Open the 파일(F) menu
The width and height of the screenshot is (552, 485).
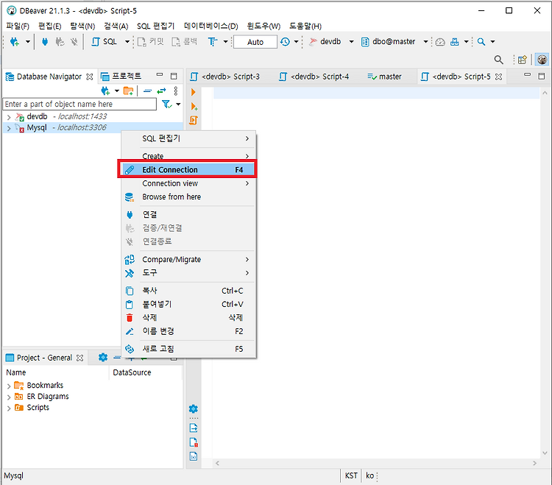(x=18, y=26)
